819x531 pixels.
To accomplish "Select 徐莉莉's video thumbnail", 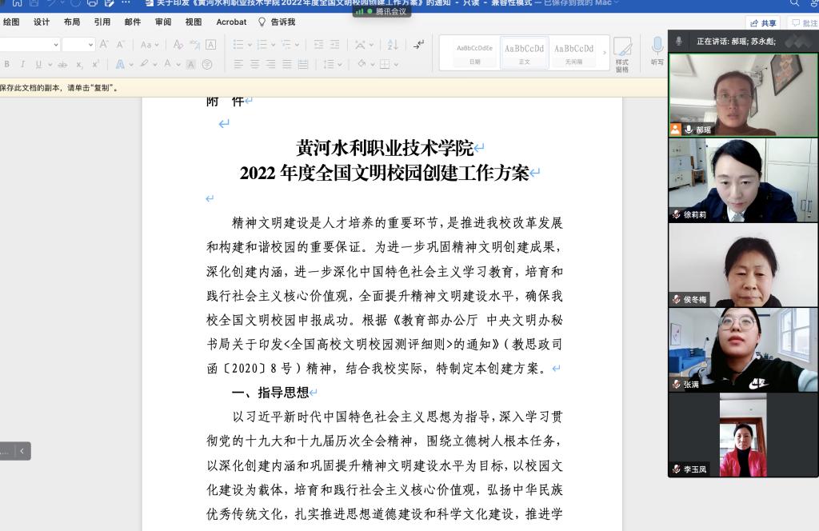I will [x=743, y=180].
